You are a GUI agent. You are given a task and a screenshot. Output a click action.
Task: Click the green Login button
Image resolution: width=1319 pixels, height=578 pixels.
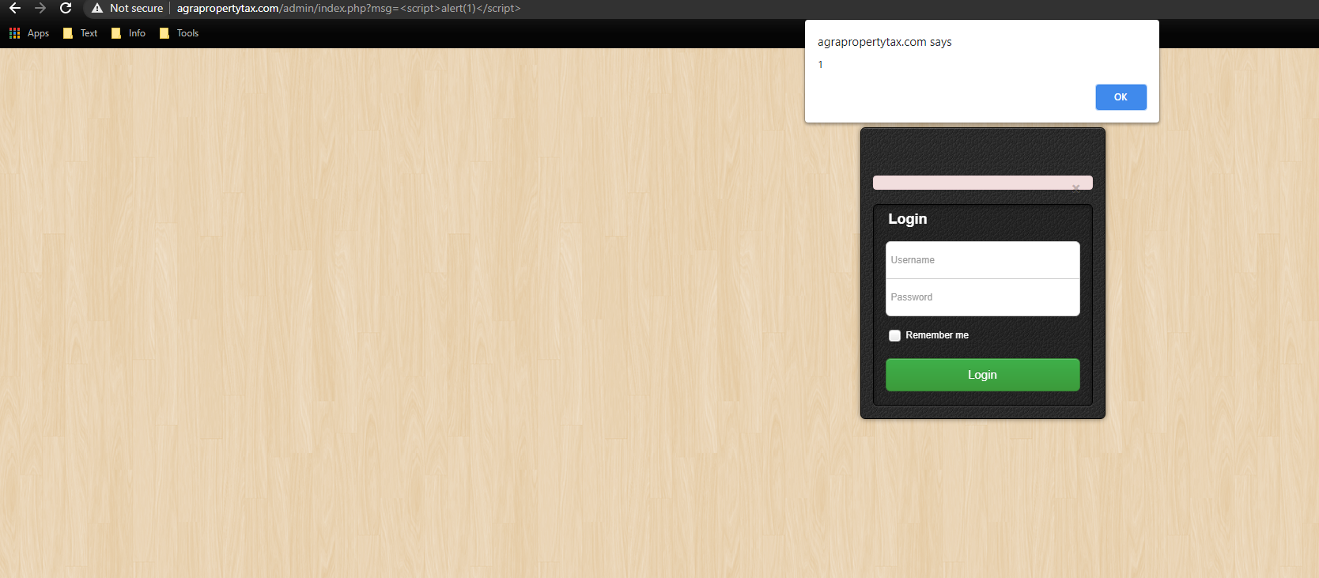(x=982, y=375)
